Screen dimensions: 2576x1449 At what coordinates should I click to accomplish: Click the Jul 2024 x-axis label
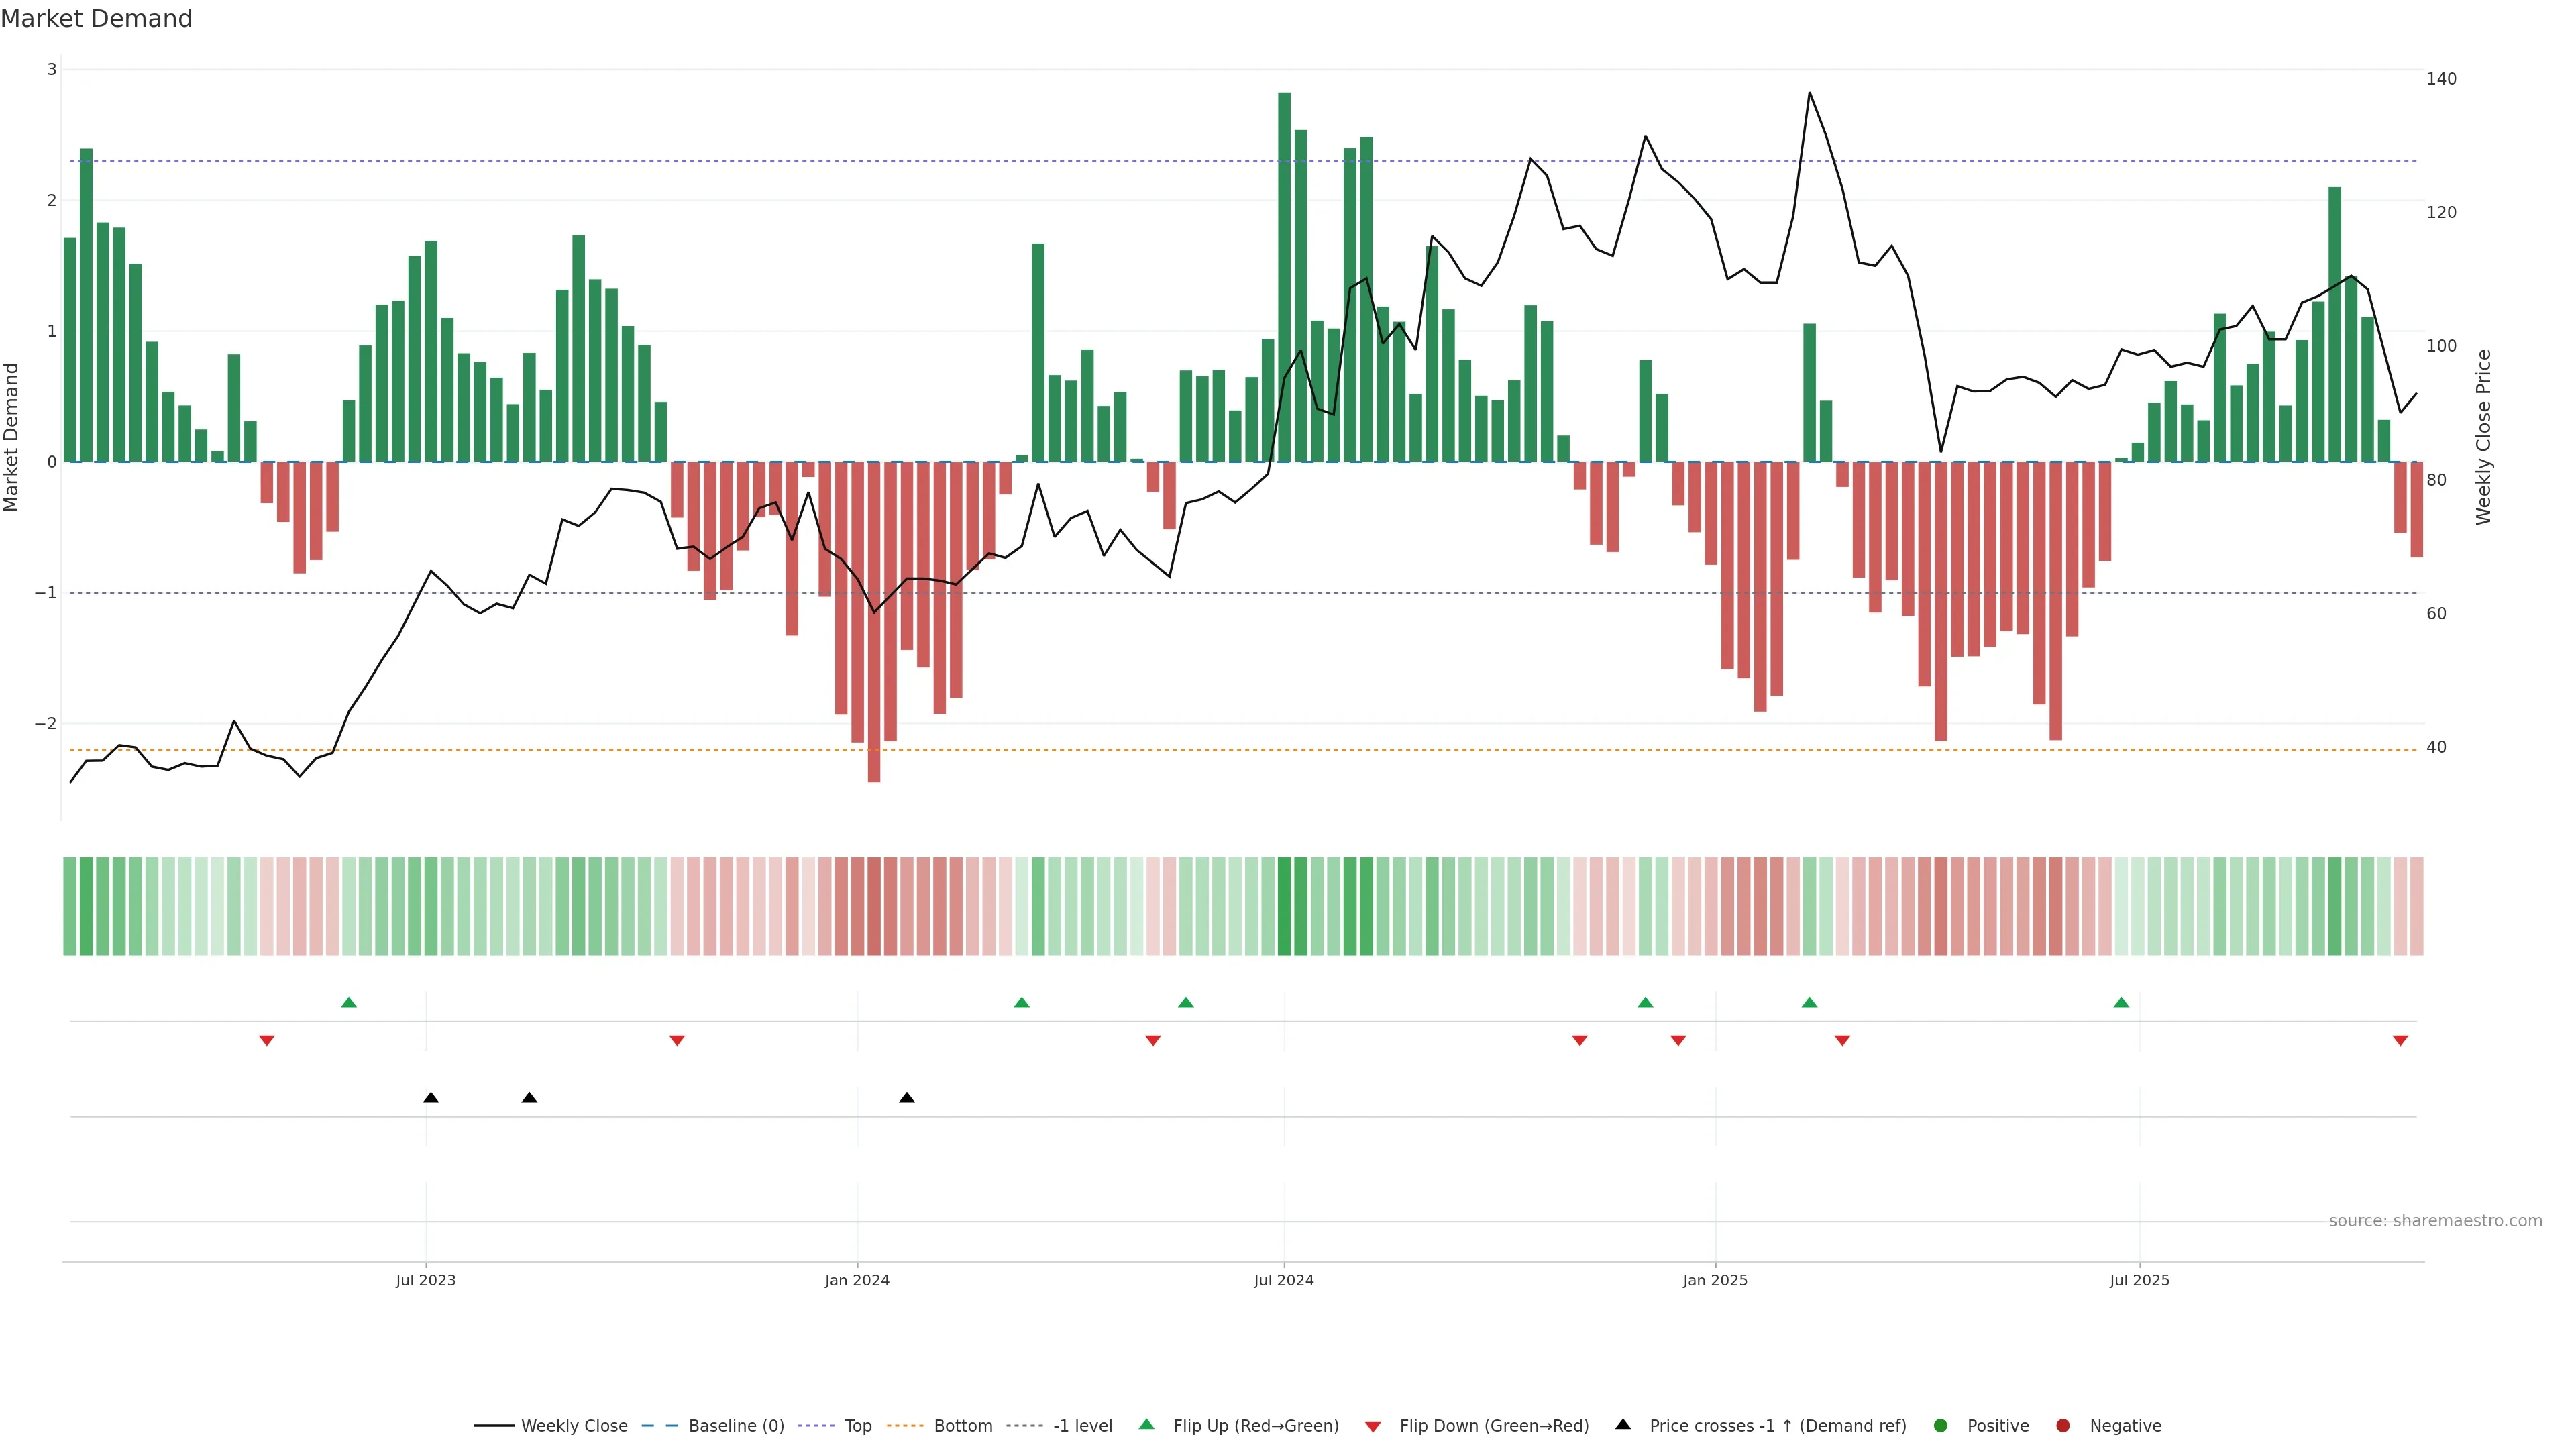pos(1283,1280)
